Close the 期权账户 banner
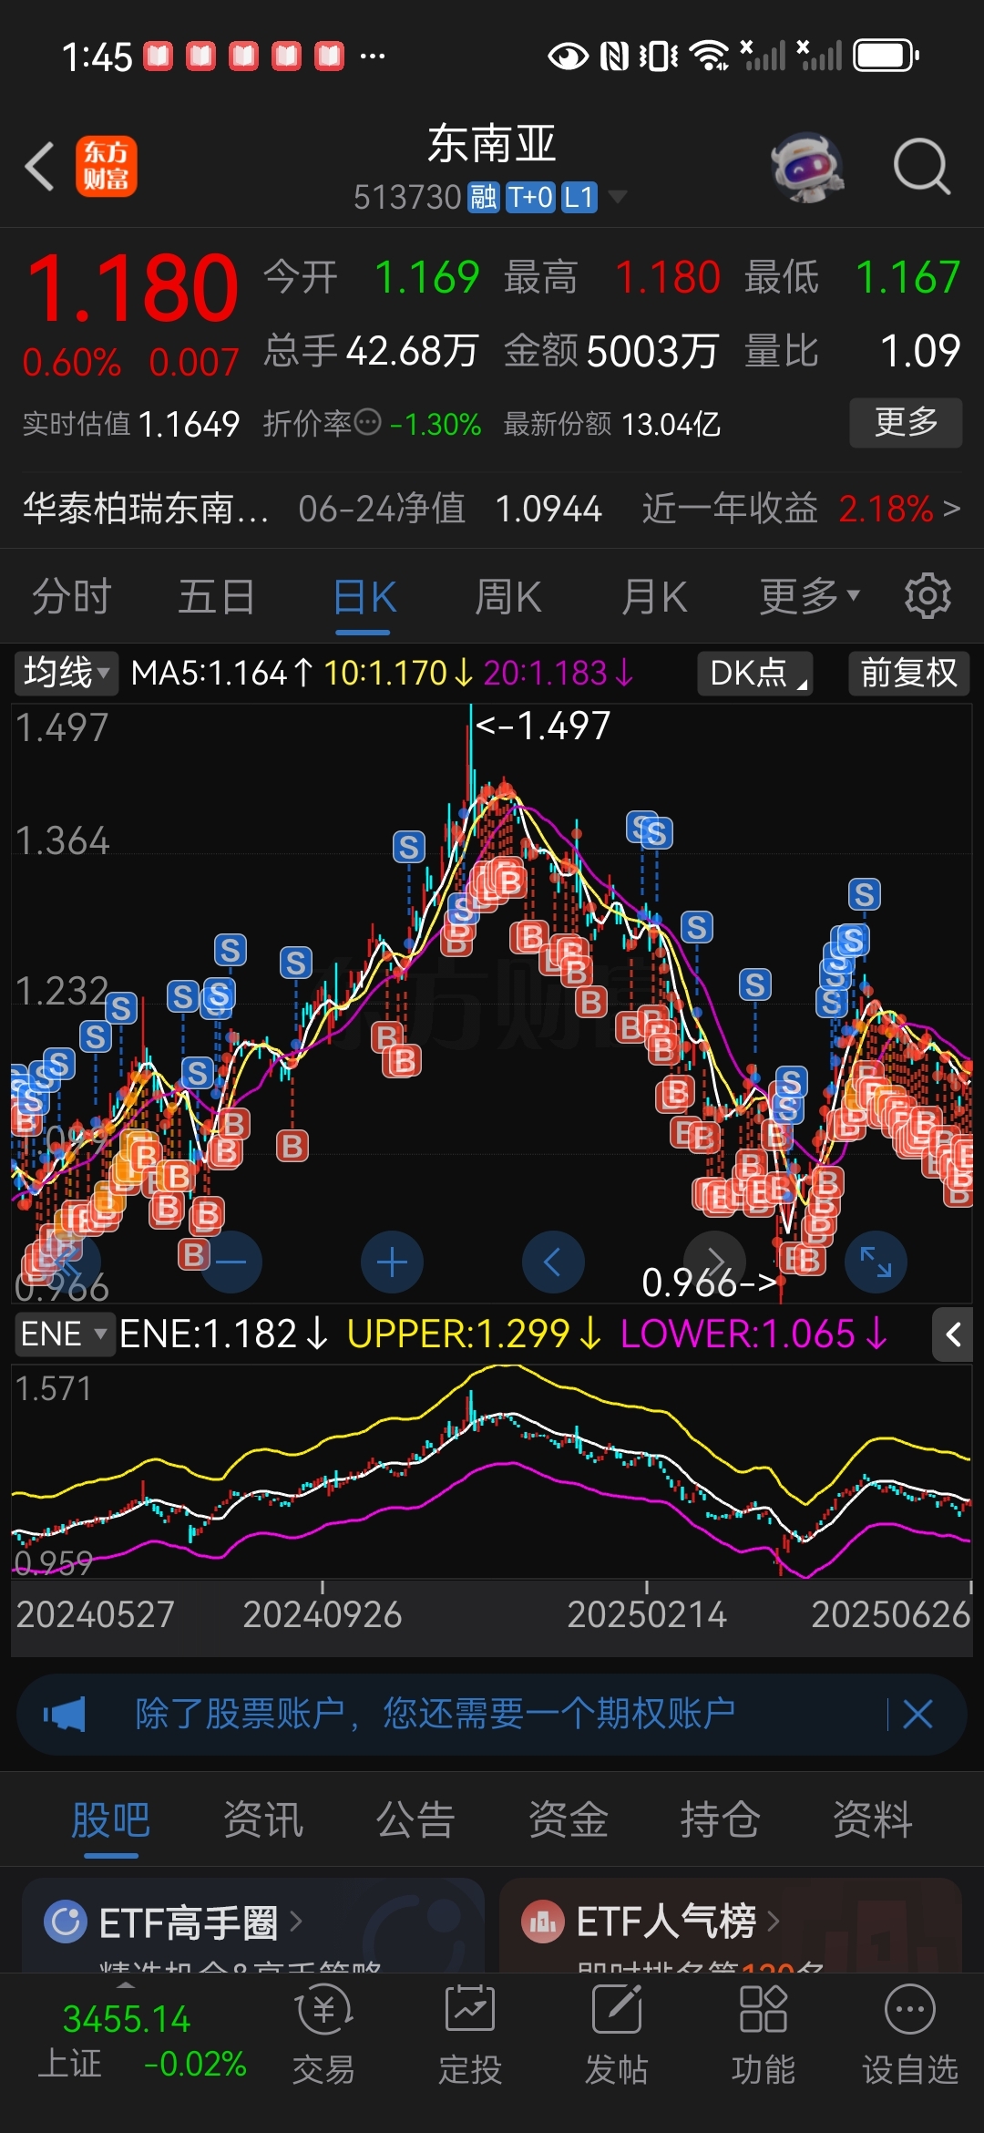The height and width of the screenshot is (2133, 984). [917, 1715]
